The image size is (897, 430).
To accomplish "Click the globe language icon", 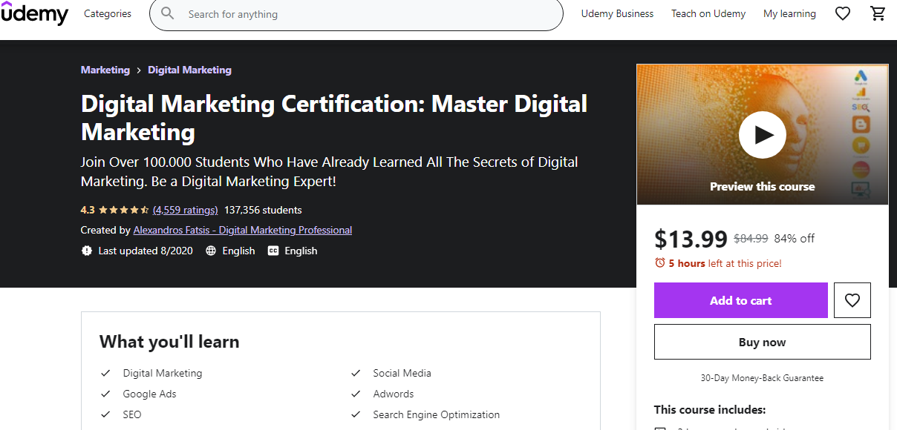I will point(211,251).
